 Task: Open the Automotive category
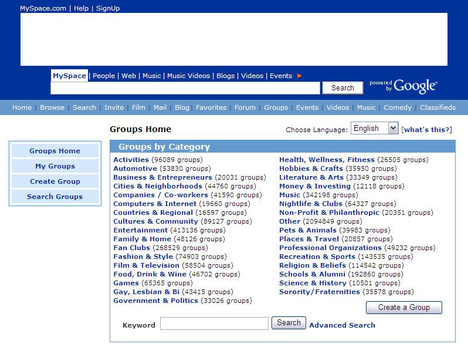pos(135,168)
